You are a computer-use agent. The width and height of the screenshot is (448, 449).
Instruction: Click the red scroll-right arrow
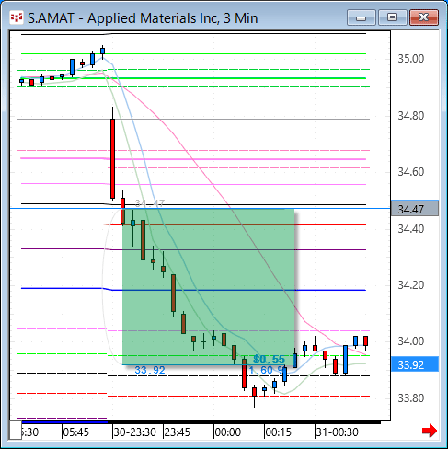click(x=430, y=431)
